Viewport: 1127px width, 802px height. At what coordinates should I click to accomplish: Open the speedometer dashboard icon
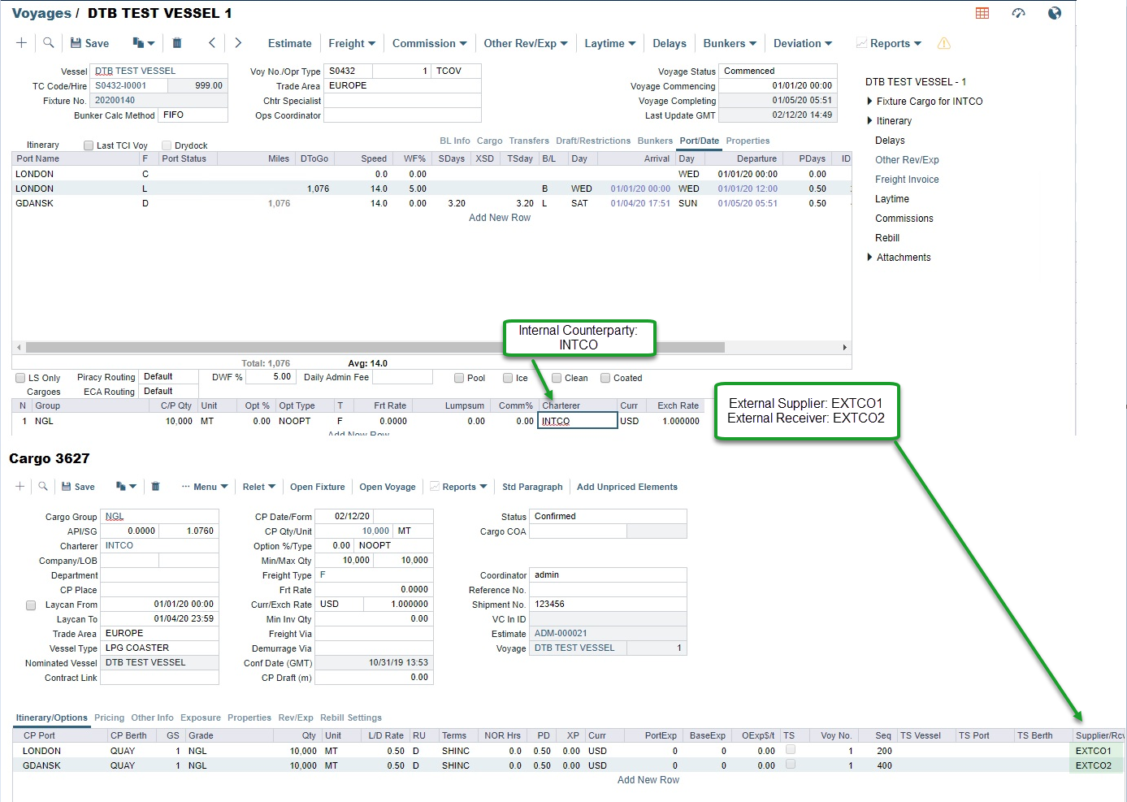(x=1018, y=13)
